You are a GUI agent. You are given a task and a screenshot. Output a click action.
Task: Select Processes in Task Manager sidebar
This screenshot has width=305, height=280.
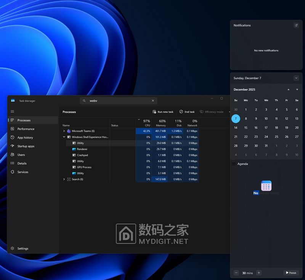33,120
